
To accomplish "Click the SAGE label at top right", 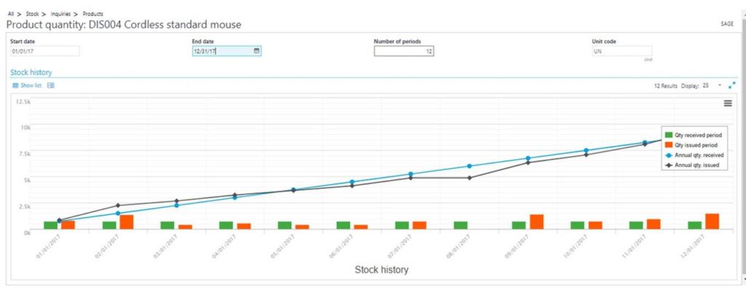I will [728, 24].
